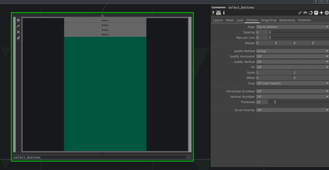
Task: Click the first Offset value field
Action: coord(274,78)
